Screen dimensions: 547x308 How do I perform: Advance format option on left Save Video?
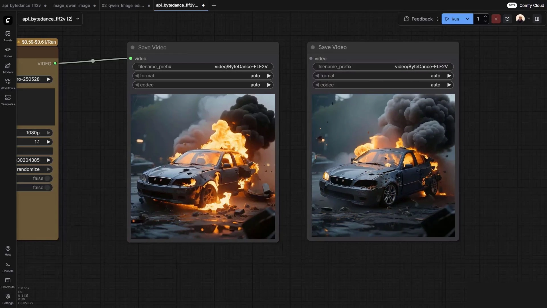click(269, 76)
